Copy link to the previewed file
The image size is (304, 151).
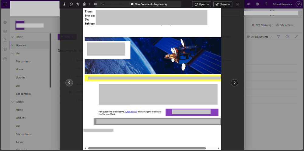[x=71, y=4]
